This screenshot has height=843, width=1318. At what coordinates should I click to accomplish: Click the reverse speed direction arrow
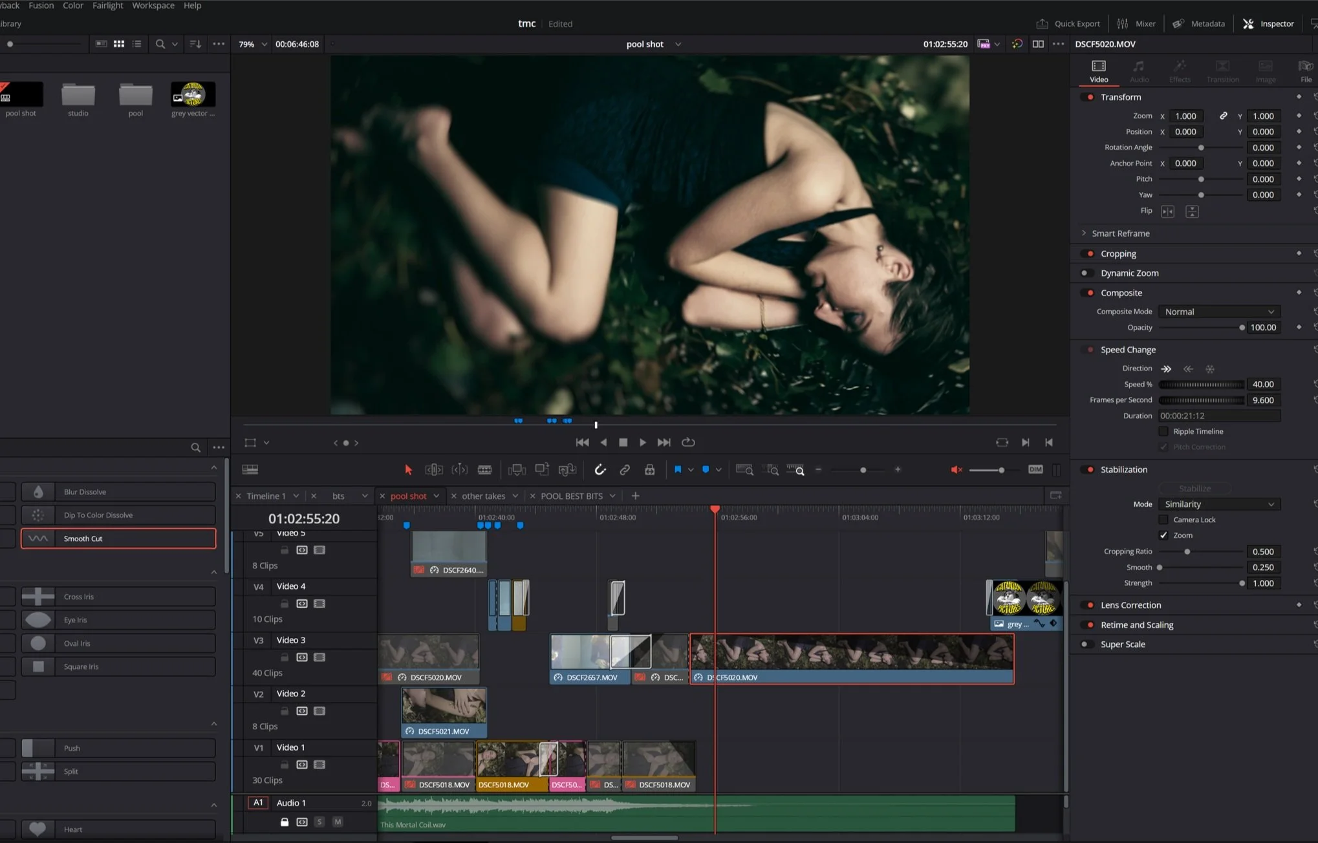pyautogui.click(x=1188, y=368)
